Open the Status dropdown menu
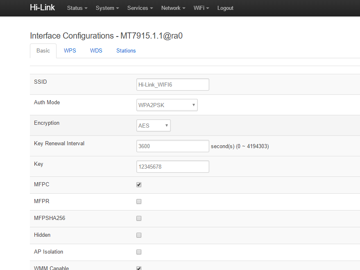The image size is (360, 270). [77, 8]
